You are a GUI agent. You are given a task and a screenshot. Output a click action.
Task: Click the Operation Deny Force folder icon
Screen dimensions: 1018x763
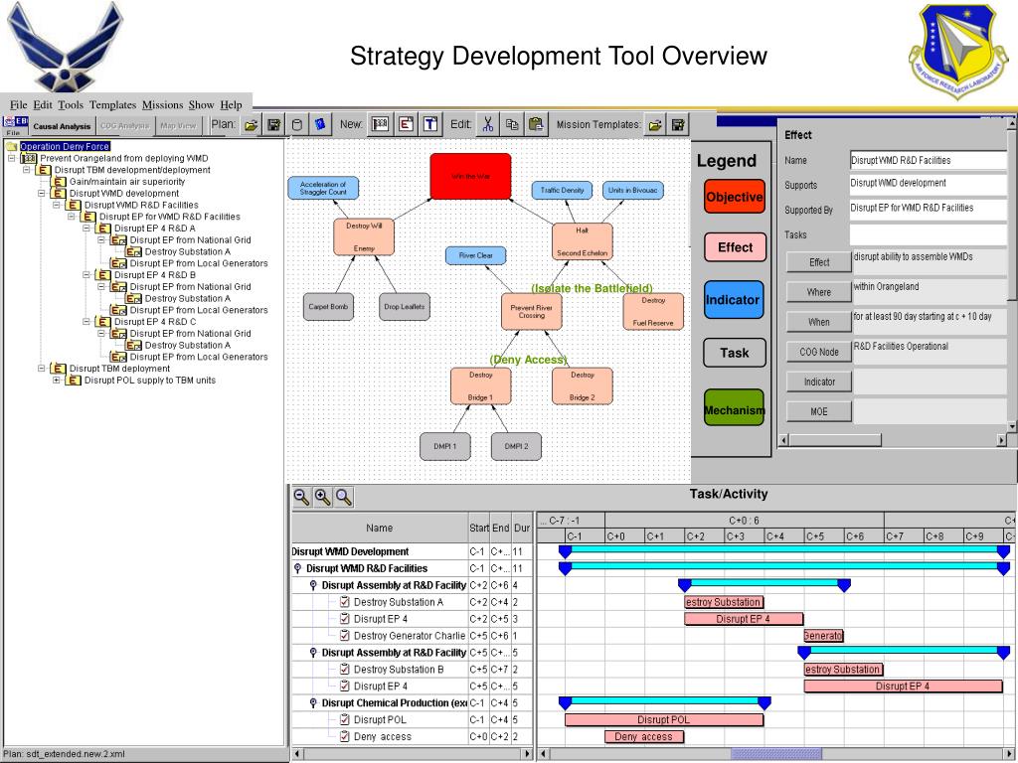[12, 147]
